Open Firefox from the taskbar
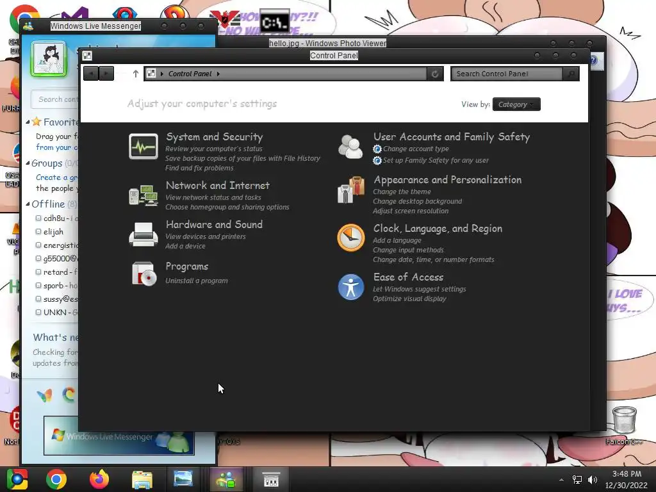Image resolution: width=656 pixels, height=492 pixels. click(99, 479)
